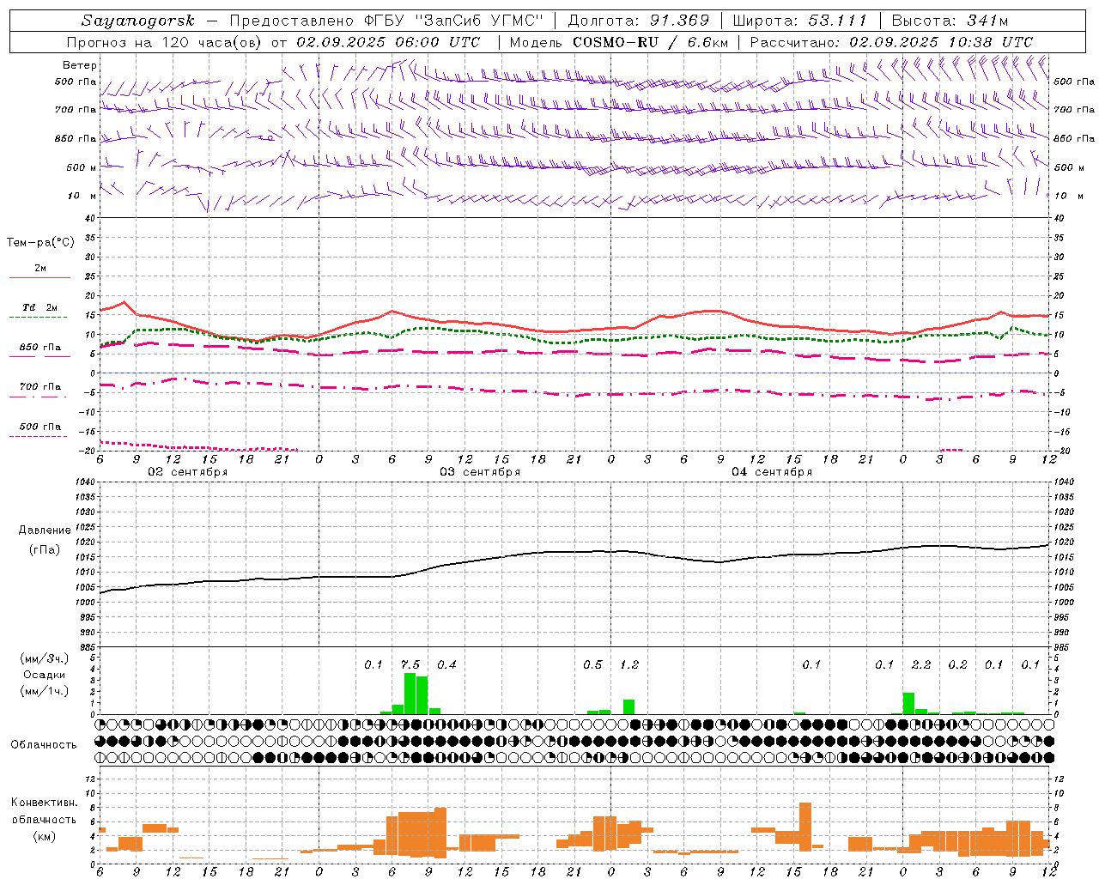Image resolution: width=1099 pixels, height=879 pixels.
Task: Click the "Высота: 341м" elevation value
Action: (x=950, y=21)
